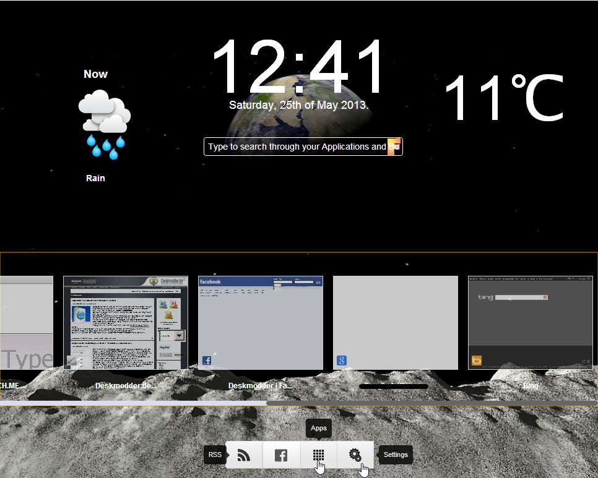Click the 12:41 clock display
The image size is (598, 478).
tap(298, 67)
